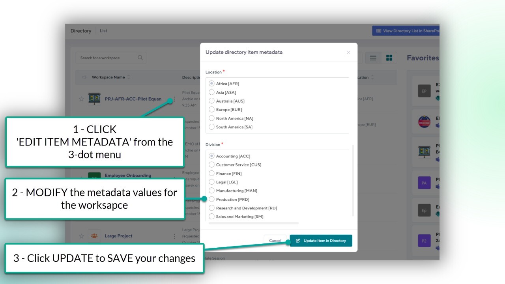Image resolution: width=505 pixels, height=284 pixels.
Task: Select Africa [AFR] location
Action: [211, 84]
